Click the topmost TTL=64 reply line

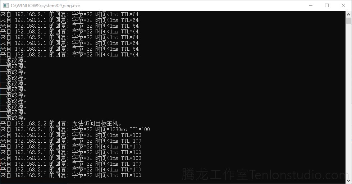69,14
